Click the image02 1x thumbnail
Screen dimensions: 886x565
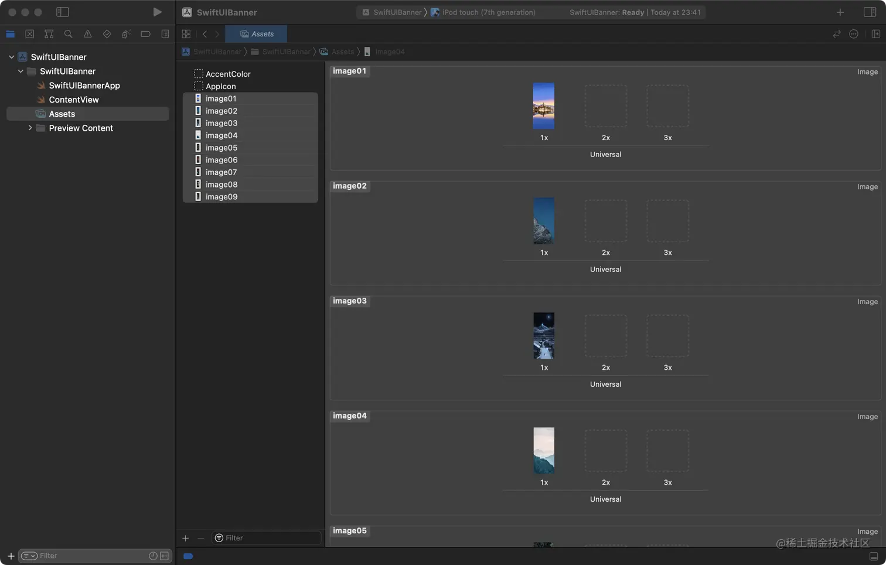[544, 221]
